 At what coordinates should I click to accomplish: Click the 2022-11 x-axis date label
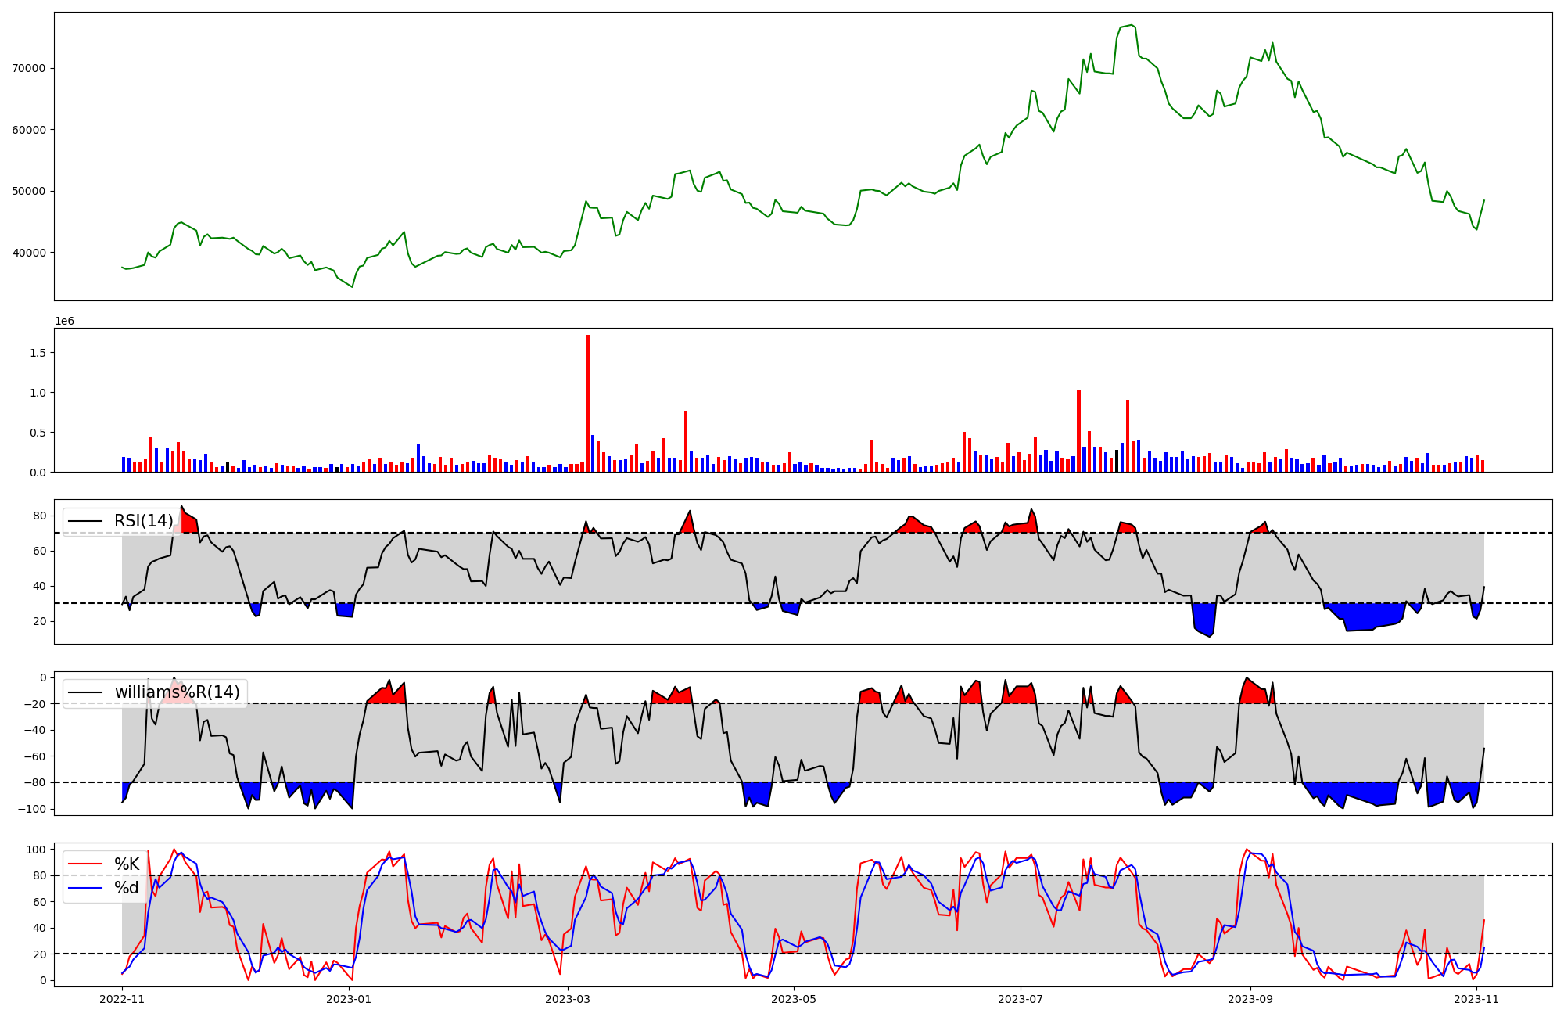tap(123, 999)
